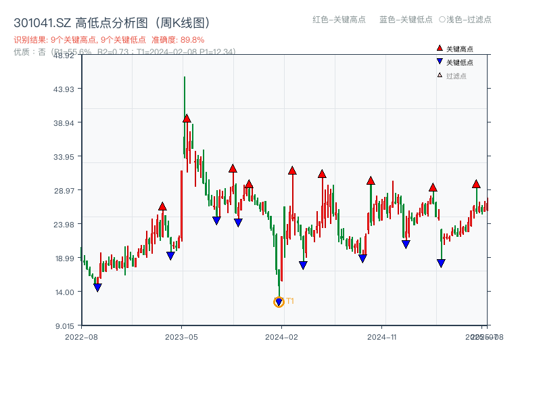Click the red high-point marker near 2024-11
The image size is (541, 406).
point(370,181)
